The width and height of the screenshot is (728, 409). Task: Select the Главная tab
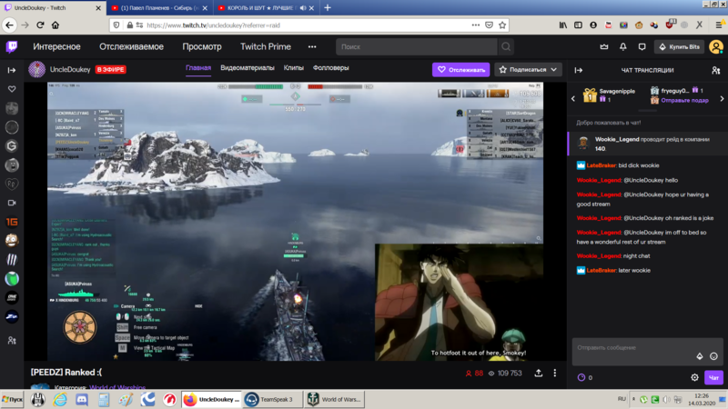198,67
